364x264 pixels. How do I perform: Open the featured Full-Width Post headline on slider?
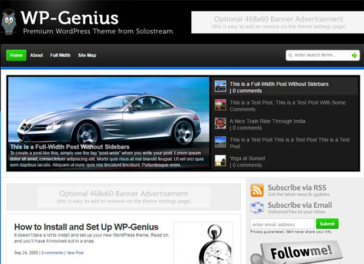coord(70,147)
